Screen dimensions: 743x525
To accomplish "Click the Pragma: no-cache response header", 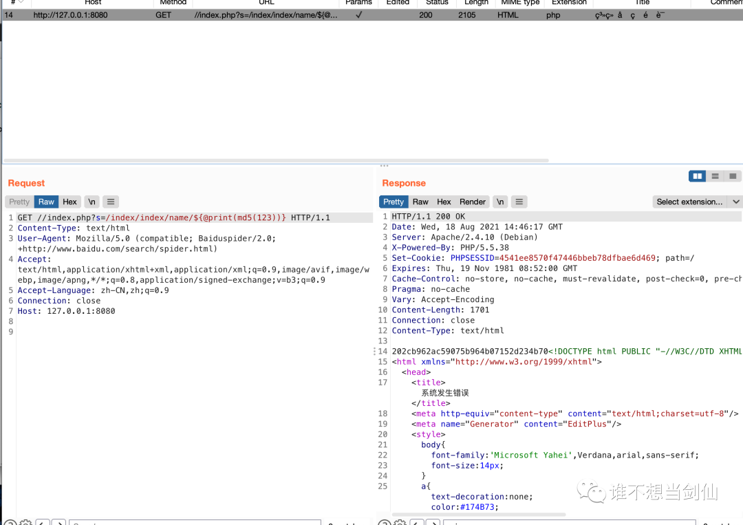I will click(431, 290).
